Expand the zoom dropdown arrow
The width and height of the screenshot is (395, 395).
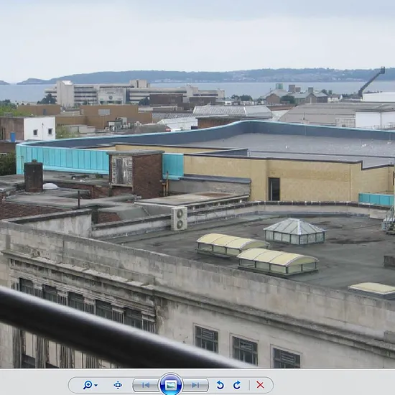click(x=96, y=385)
